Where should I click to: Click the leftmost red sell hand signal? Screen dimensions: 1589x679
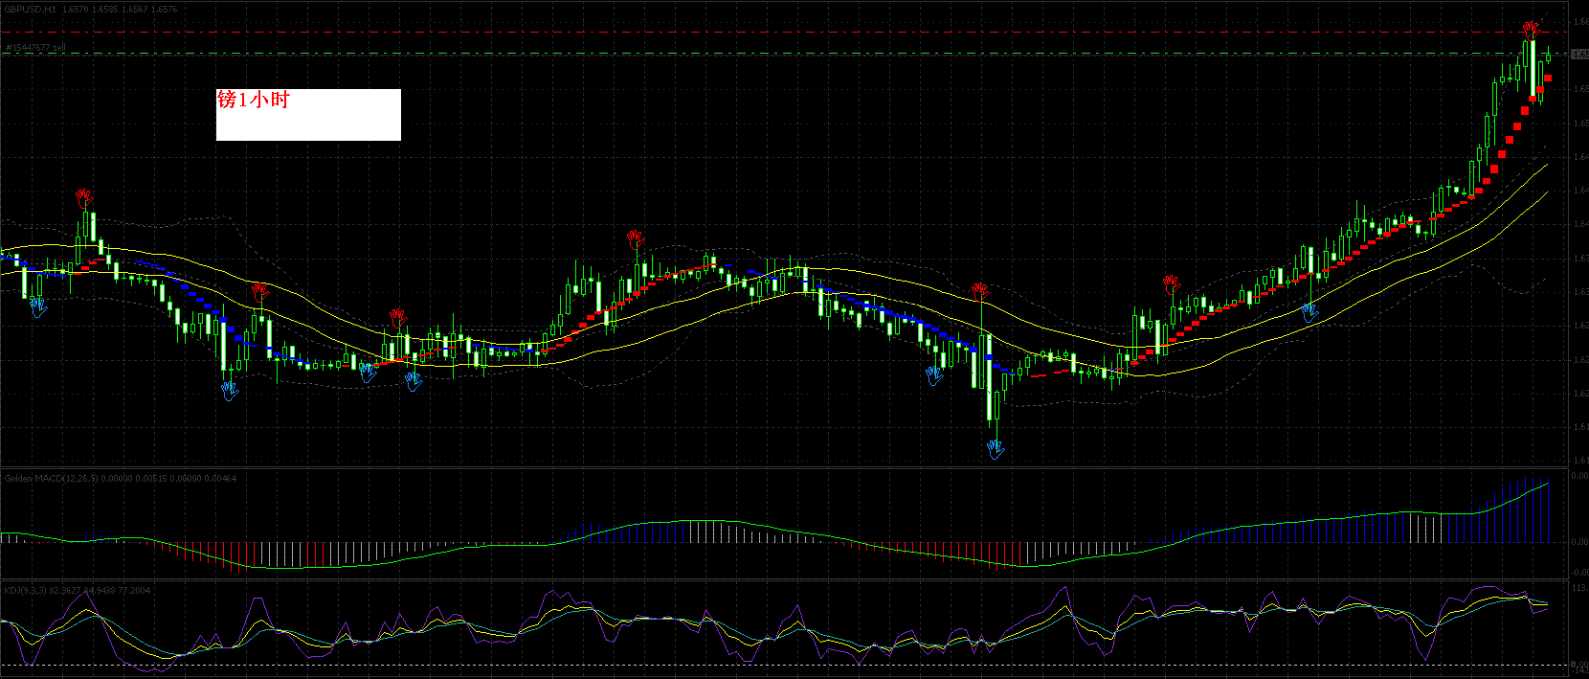click(85, 199)
